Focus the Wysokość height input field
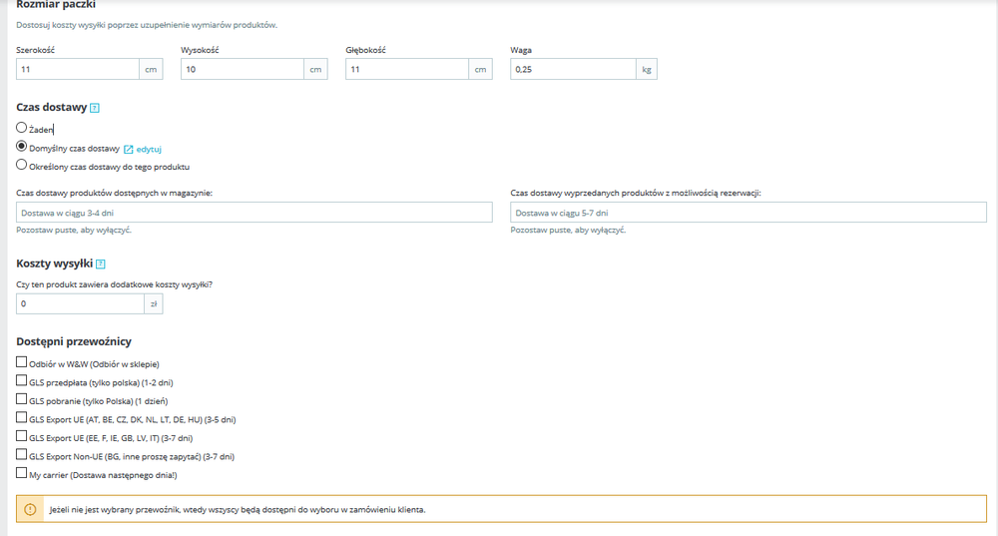 point(243,70)
